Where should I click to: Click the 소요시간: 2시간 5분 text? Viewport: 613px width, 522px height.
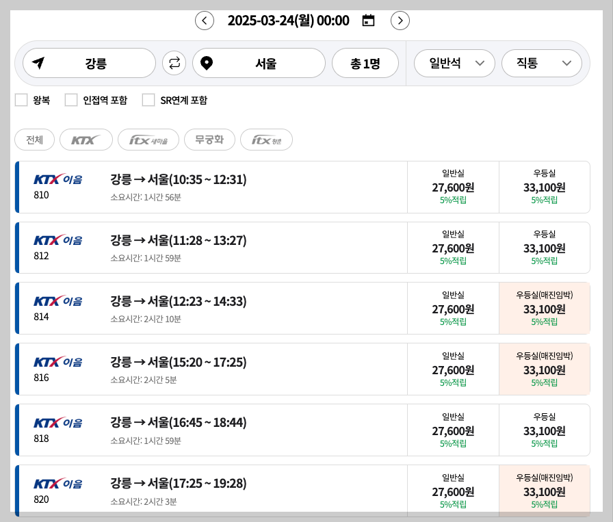(144, 380)
